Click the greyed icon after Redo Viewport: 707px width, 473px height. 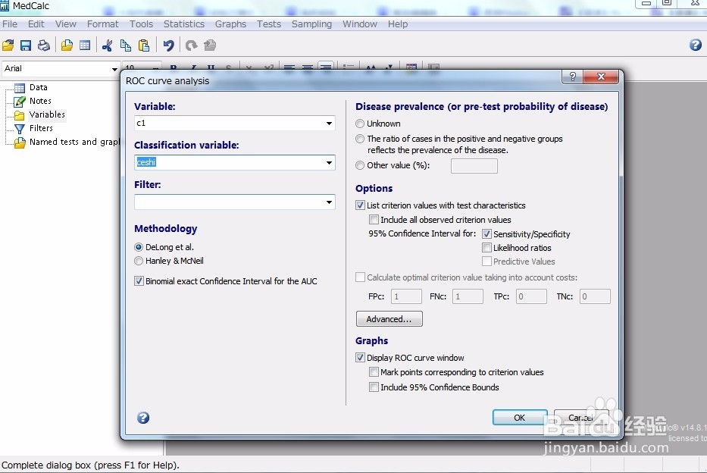click(210, 45)
